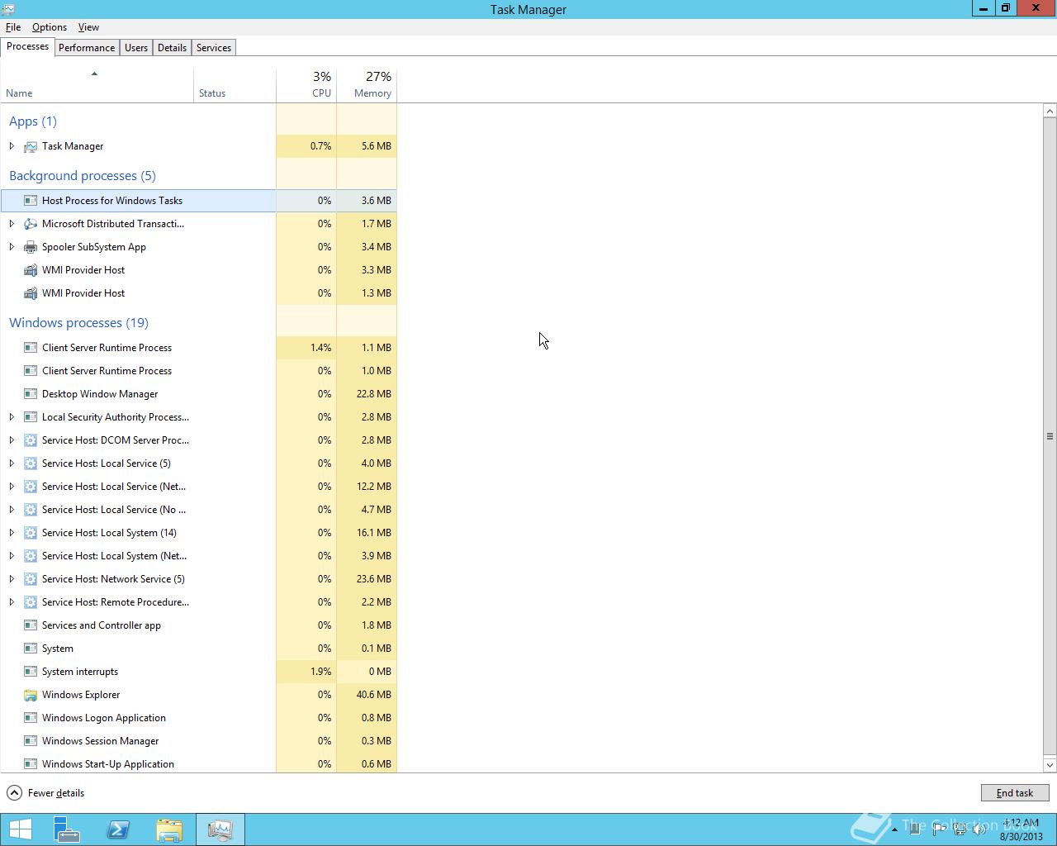This screenshot has height=846, width=1057.
Task: Click the vertical scrollbar thumb
Action: (1050, 435)
